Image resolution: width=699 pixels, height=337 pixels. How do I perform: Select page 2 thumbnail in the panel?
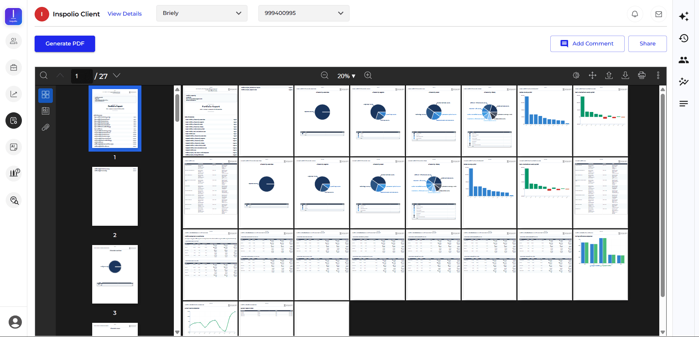click(115, 196)
